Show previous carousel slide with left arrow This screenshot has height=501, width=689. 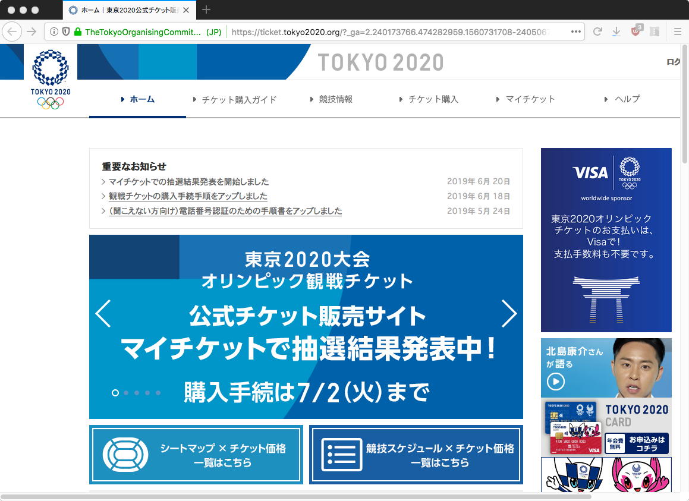(103, 314)
